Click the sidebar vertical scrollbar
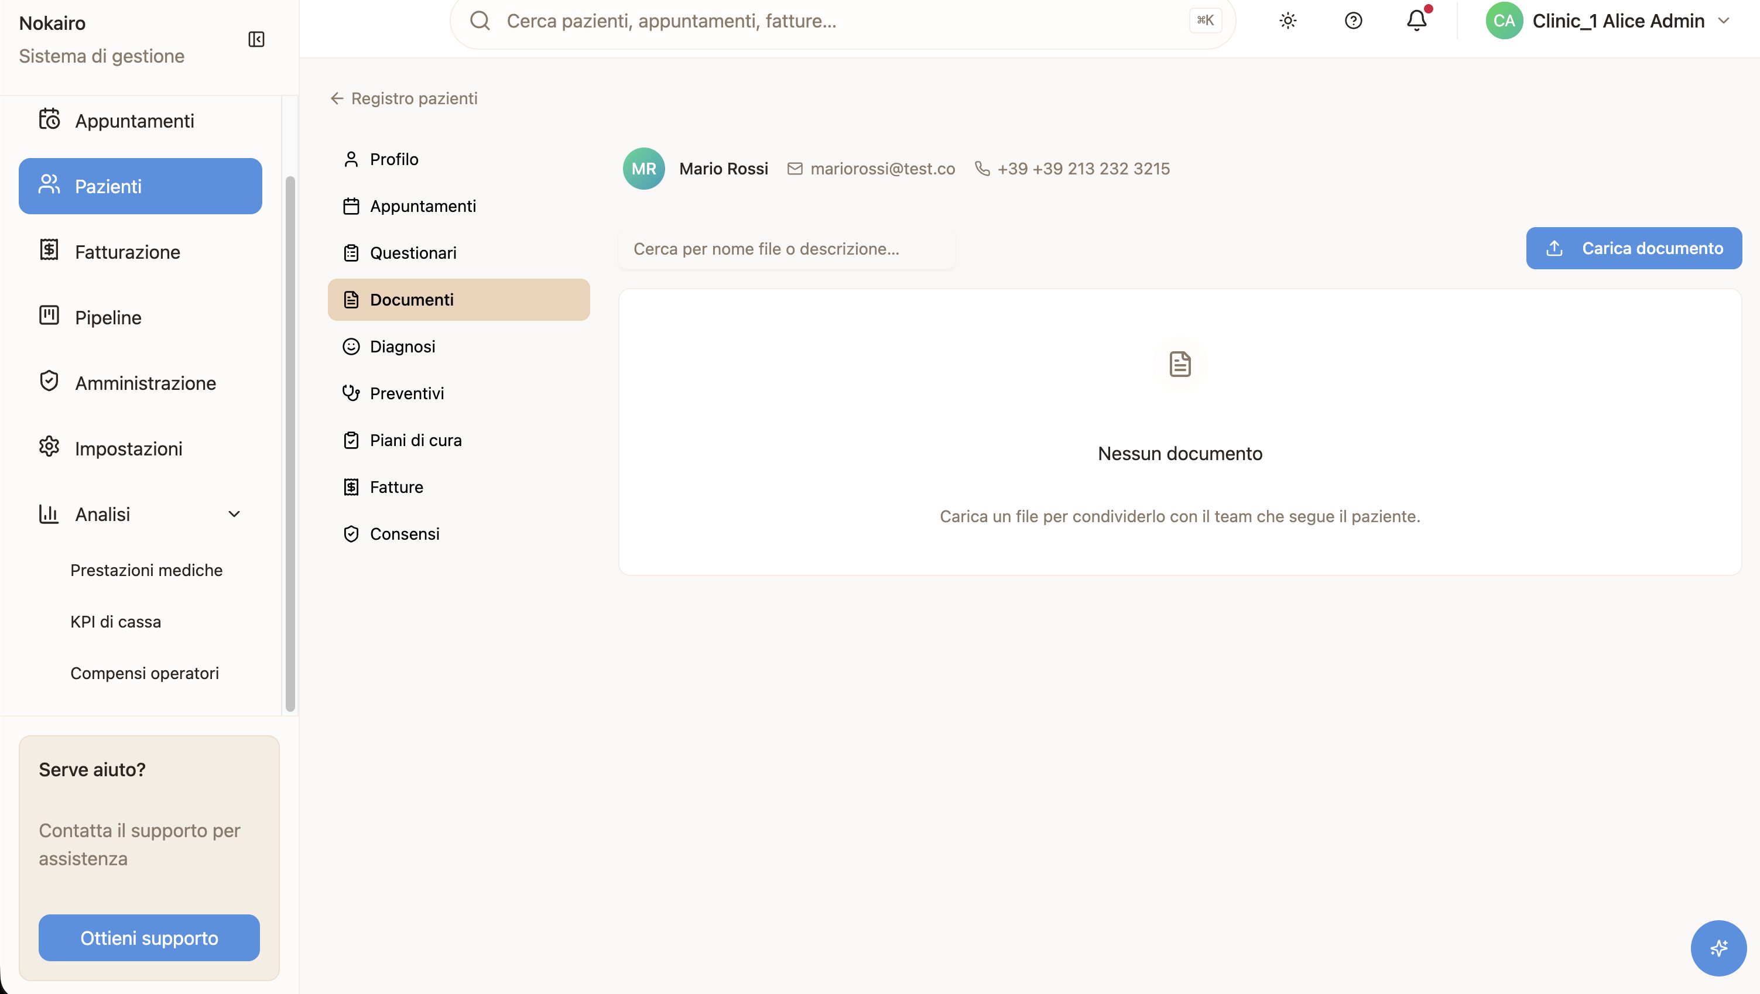 pyautogui.click(x=290, y=444)
